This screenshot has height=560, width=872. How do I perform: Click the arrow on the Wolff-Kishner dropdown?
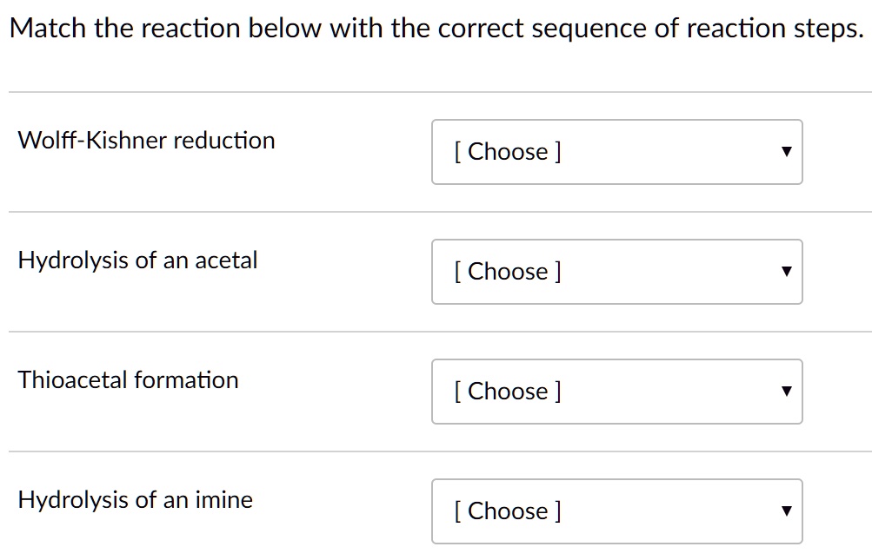pos(785,152)
